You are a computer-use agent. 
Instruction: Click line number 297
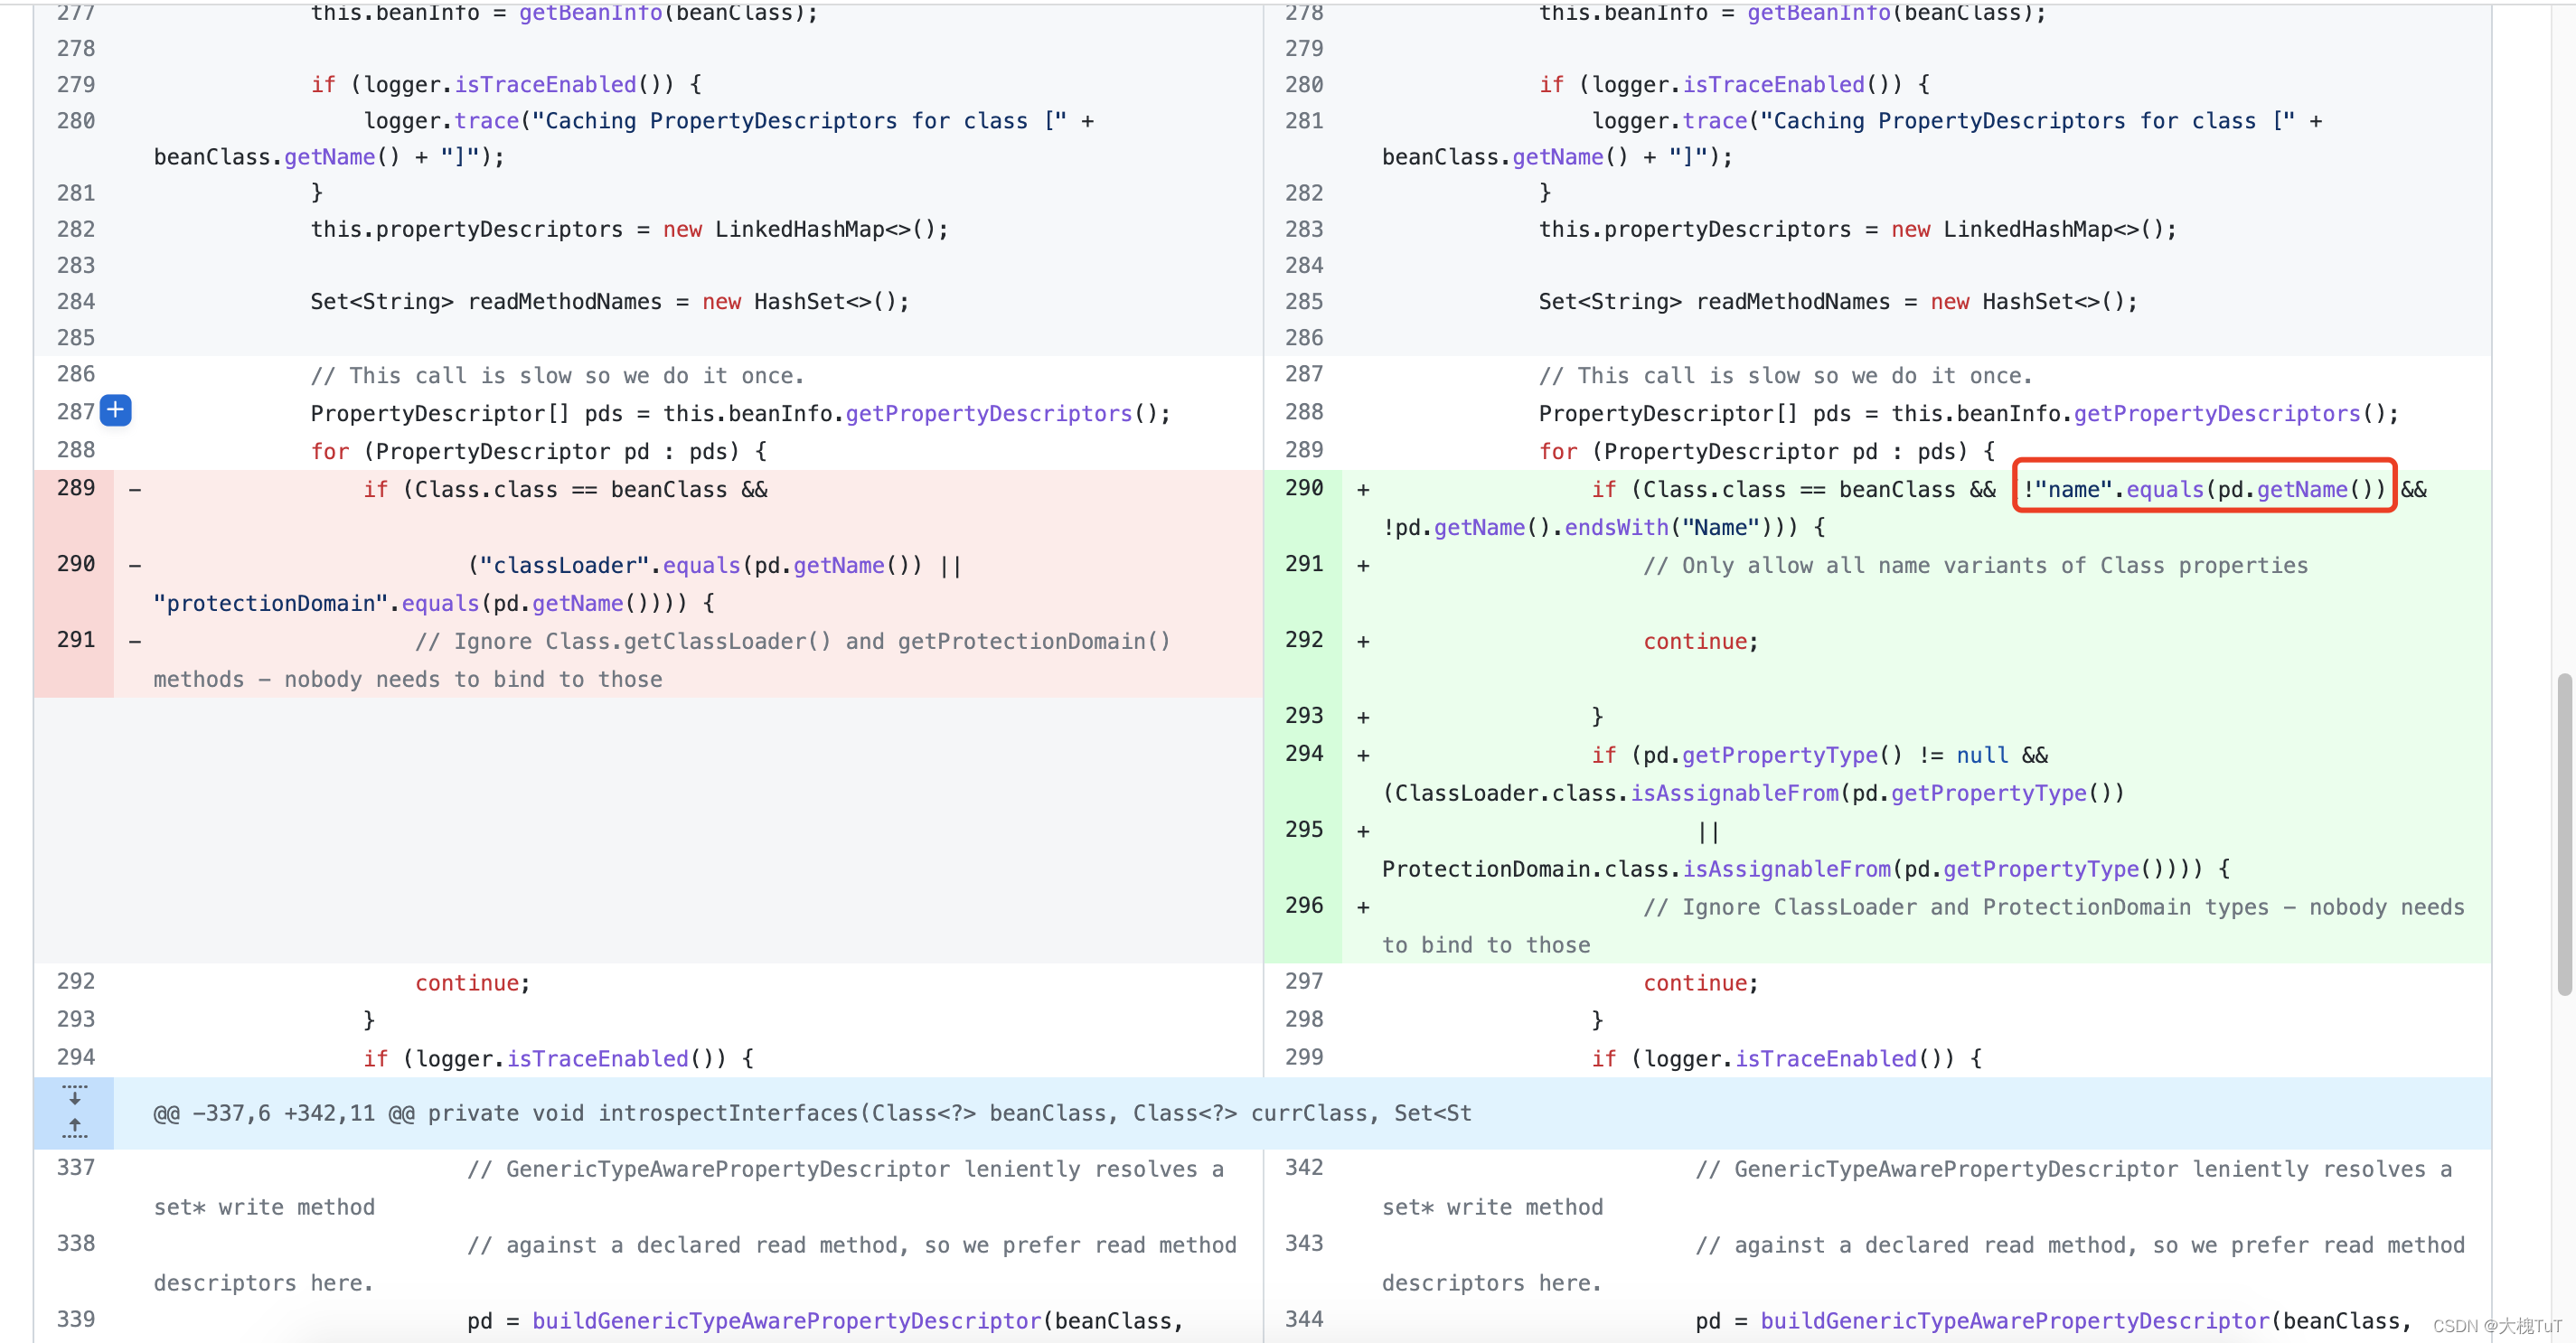tap(1304, 981)
